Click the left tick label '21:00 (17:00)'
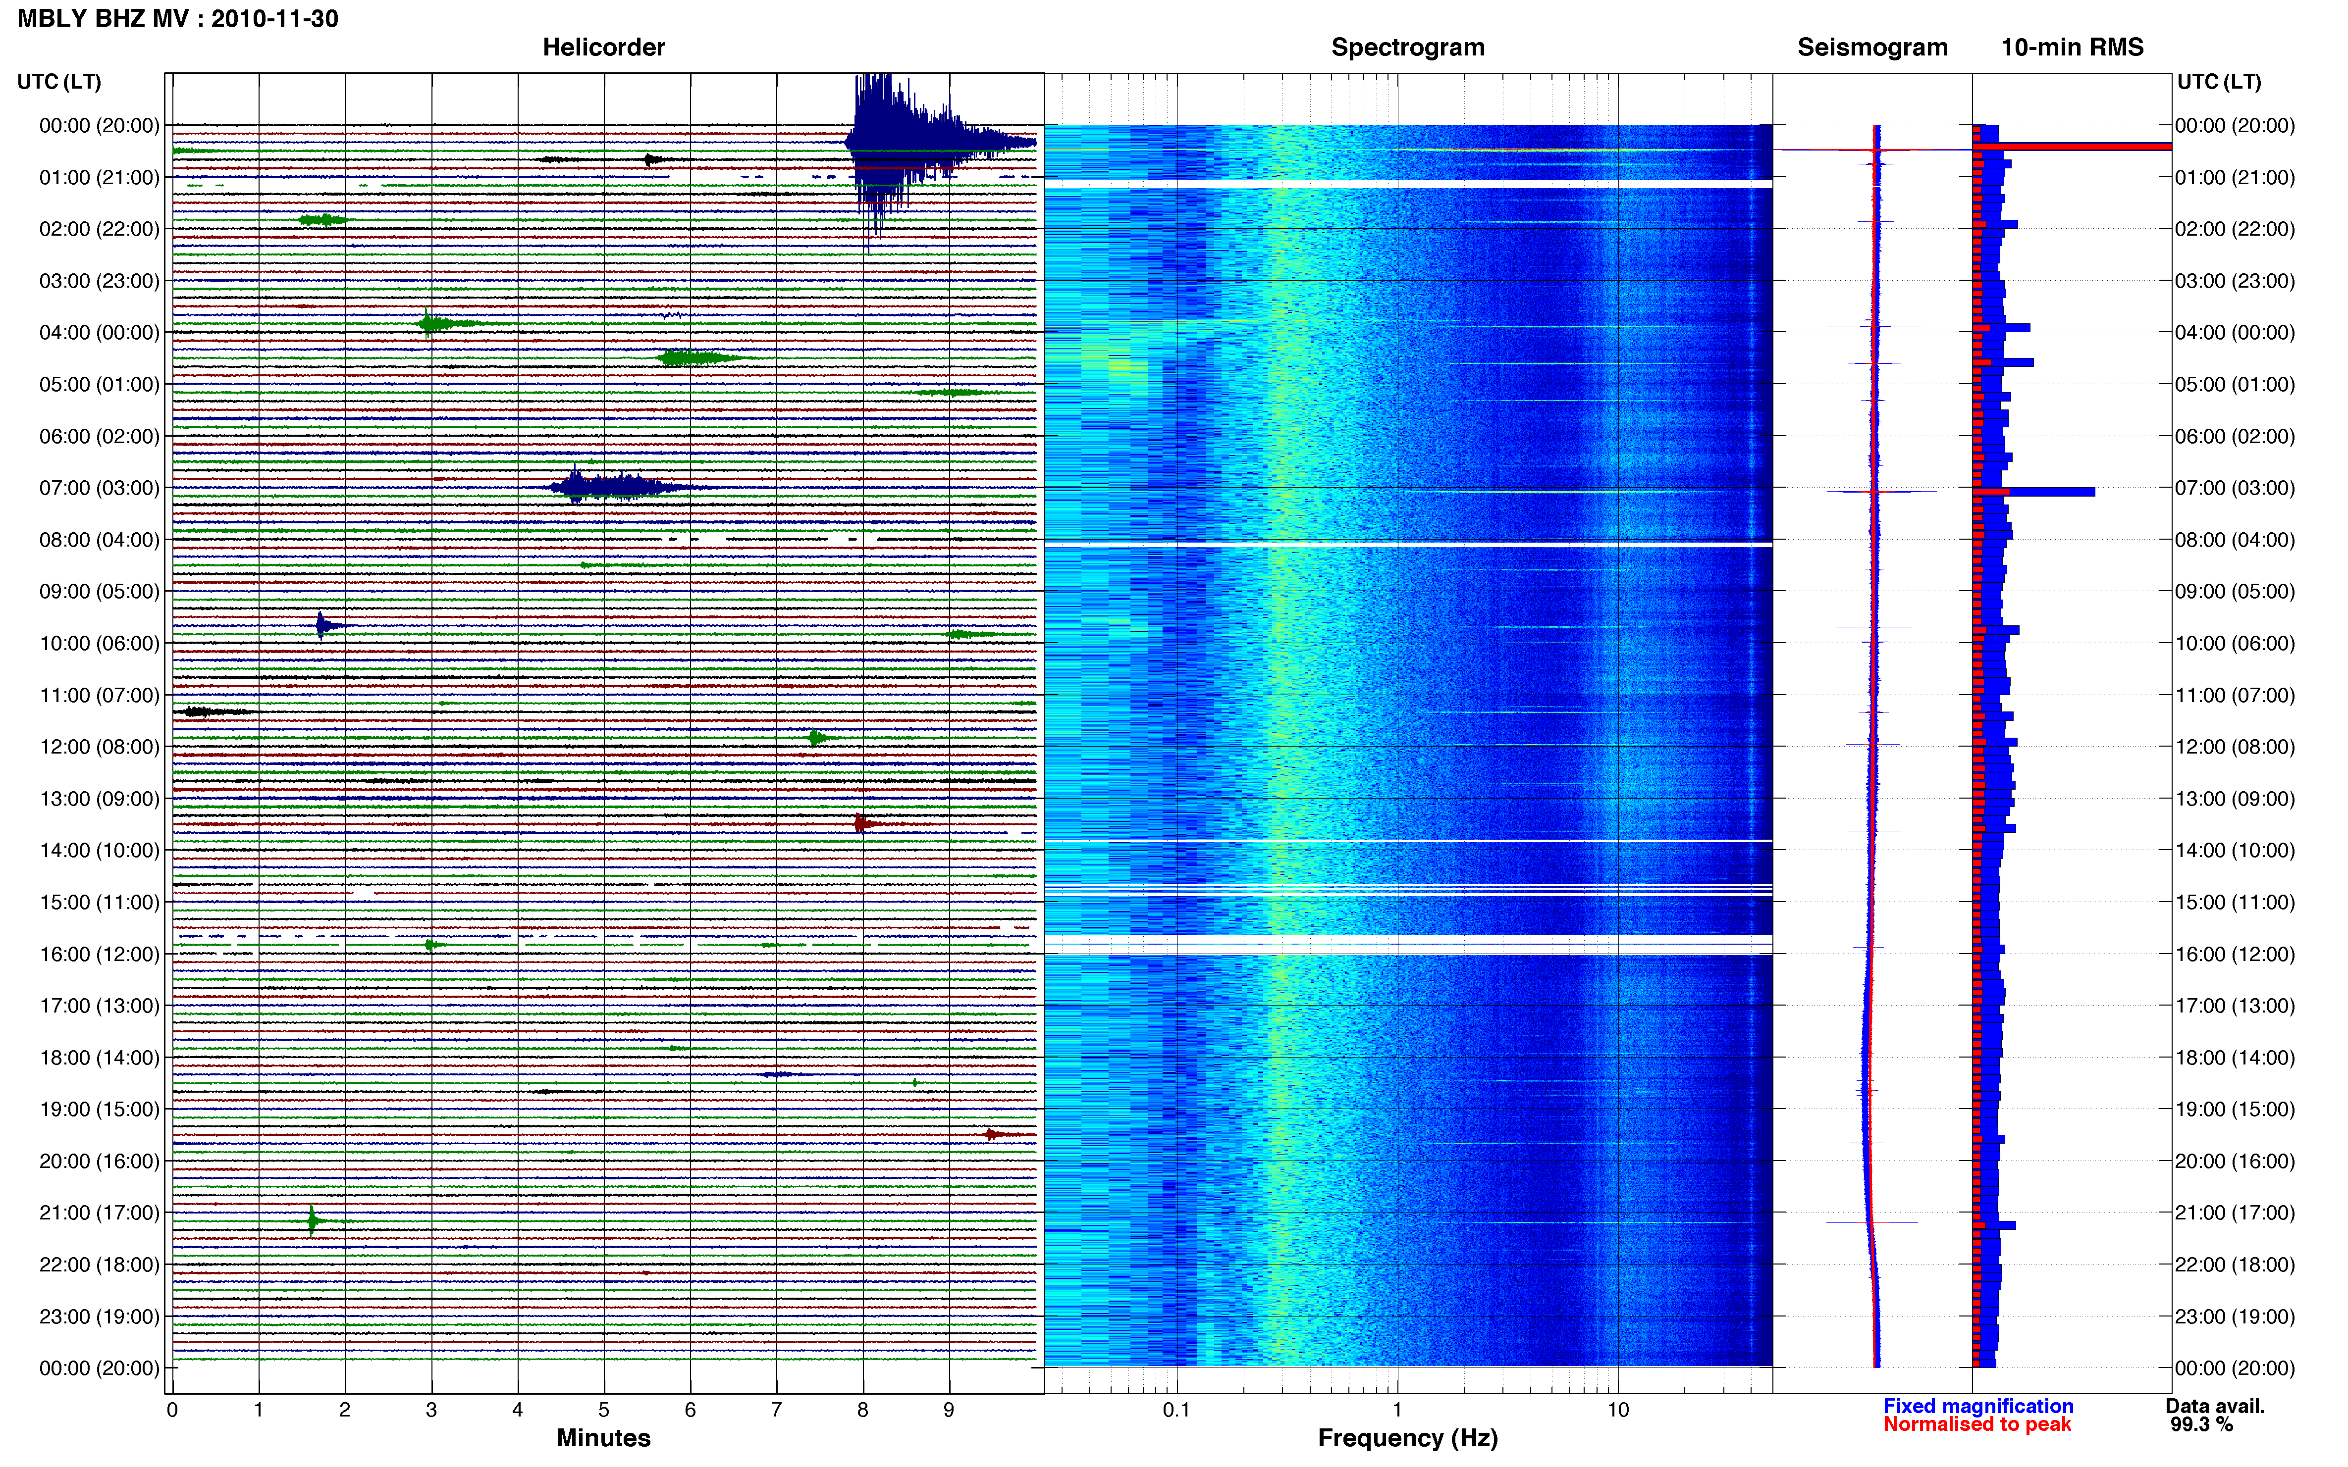 (99, 1213)
